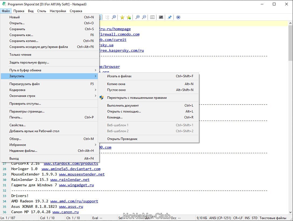Click the add-to-favorites star with green plus
The height and width of the screenshot is (221, 293).
pyautogui.click(x=129, y=17)
